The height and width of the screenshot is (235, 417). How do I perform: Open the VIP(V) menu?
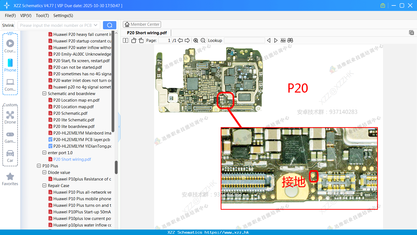tap(26, 15)
